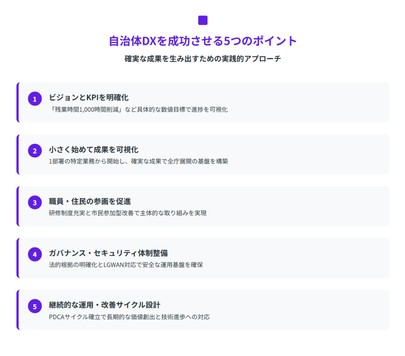Click the number 5 circle badge

pos(35,306)
